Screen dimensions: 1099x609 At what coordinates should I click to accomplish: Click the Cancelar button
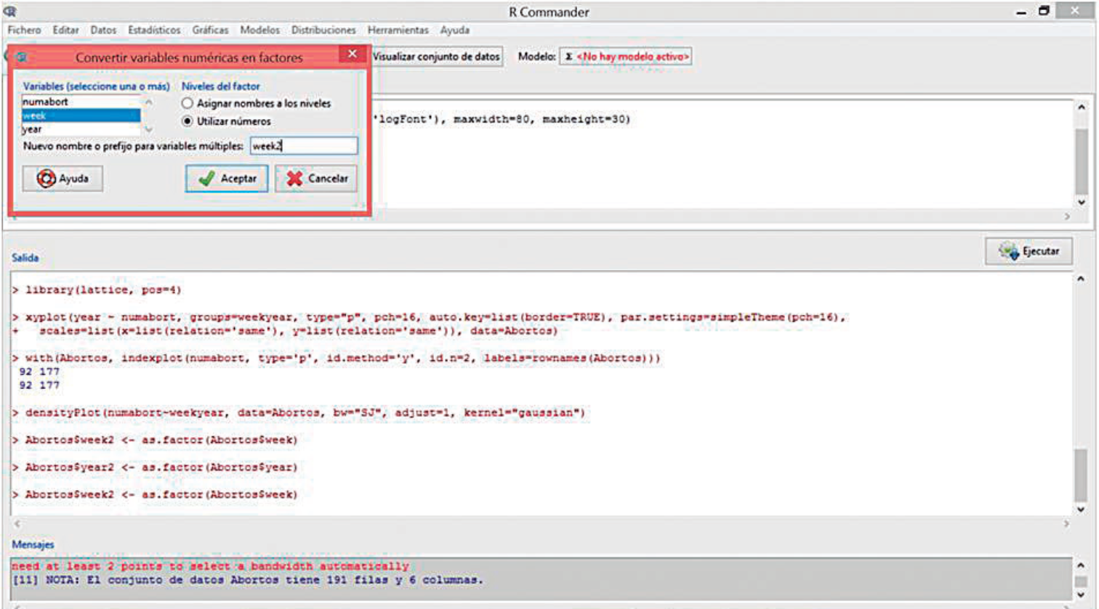coord(316,179)
